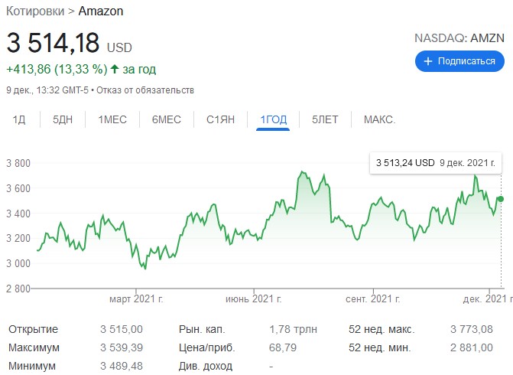The image size is (513, 375).
Task: Click the июнь 2021 г. axis label
Action: (254, 298)
